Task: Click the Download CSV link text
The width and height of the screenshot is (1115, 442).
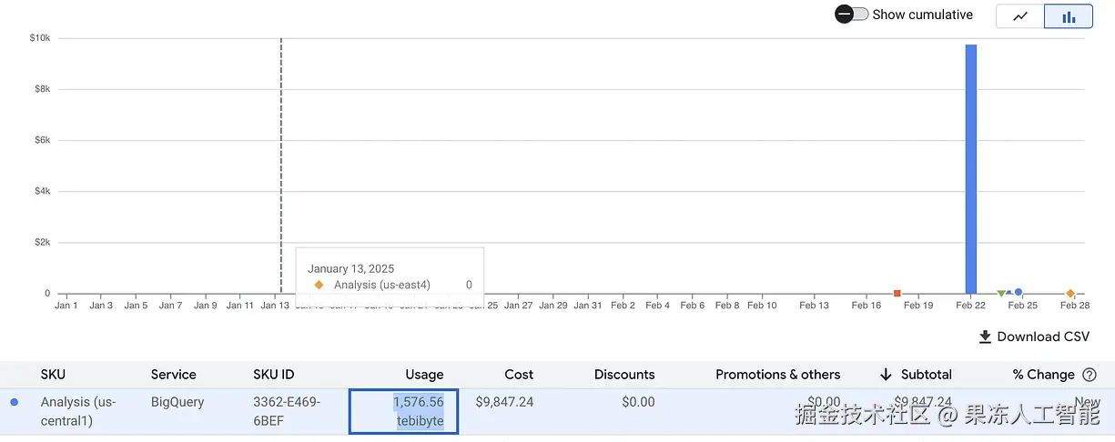Action: (1043, 337)
